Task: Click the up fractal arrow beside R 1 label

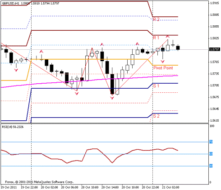Action: (x=168, y=36)
